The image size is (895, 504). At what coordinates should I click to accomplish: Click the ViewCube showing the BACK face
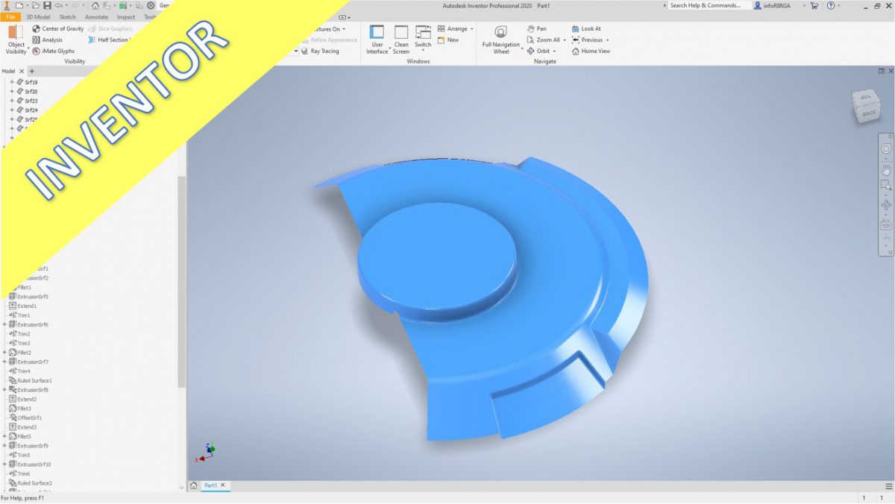coord(868,107)
